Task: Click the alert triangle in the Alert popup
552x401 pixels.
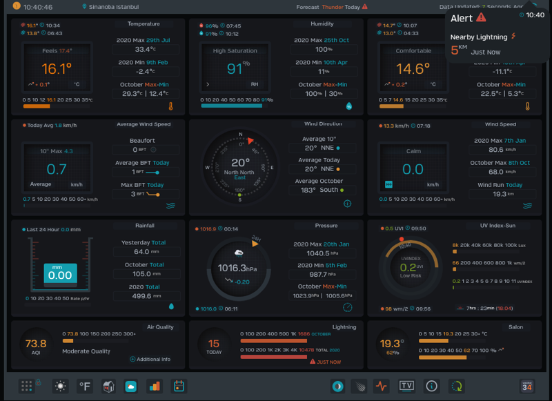Action: (481, 17)
